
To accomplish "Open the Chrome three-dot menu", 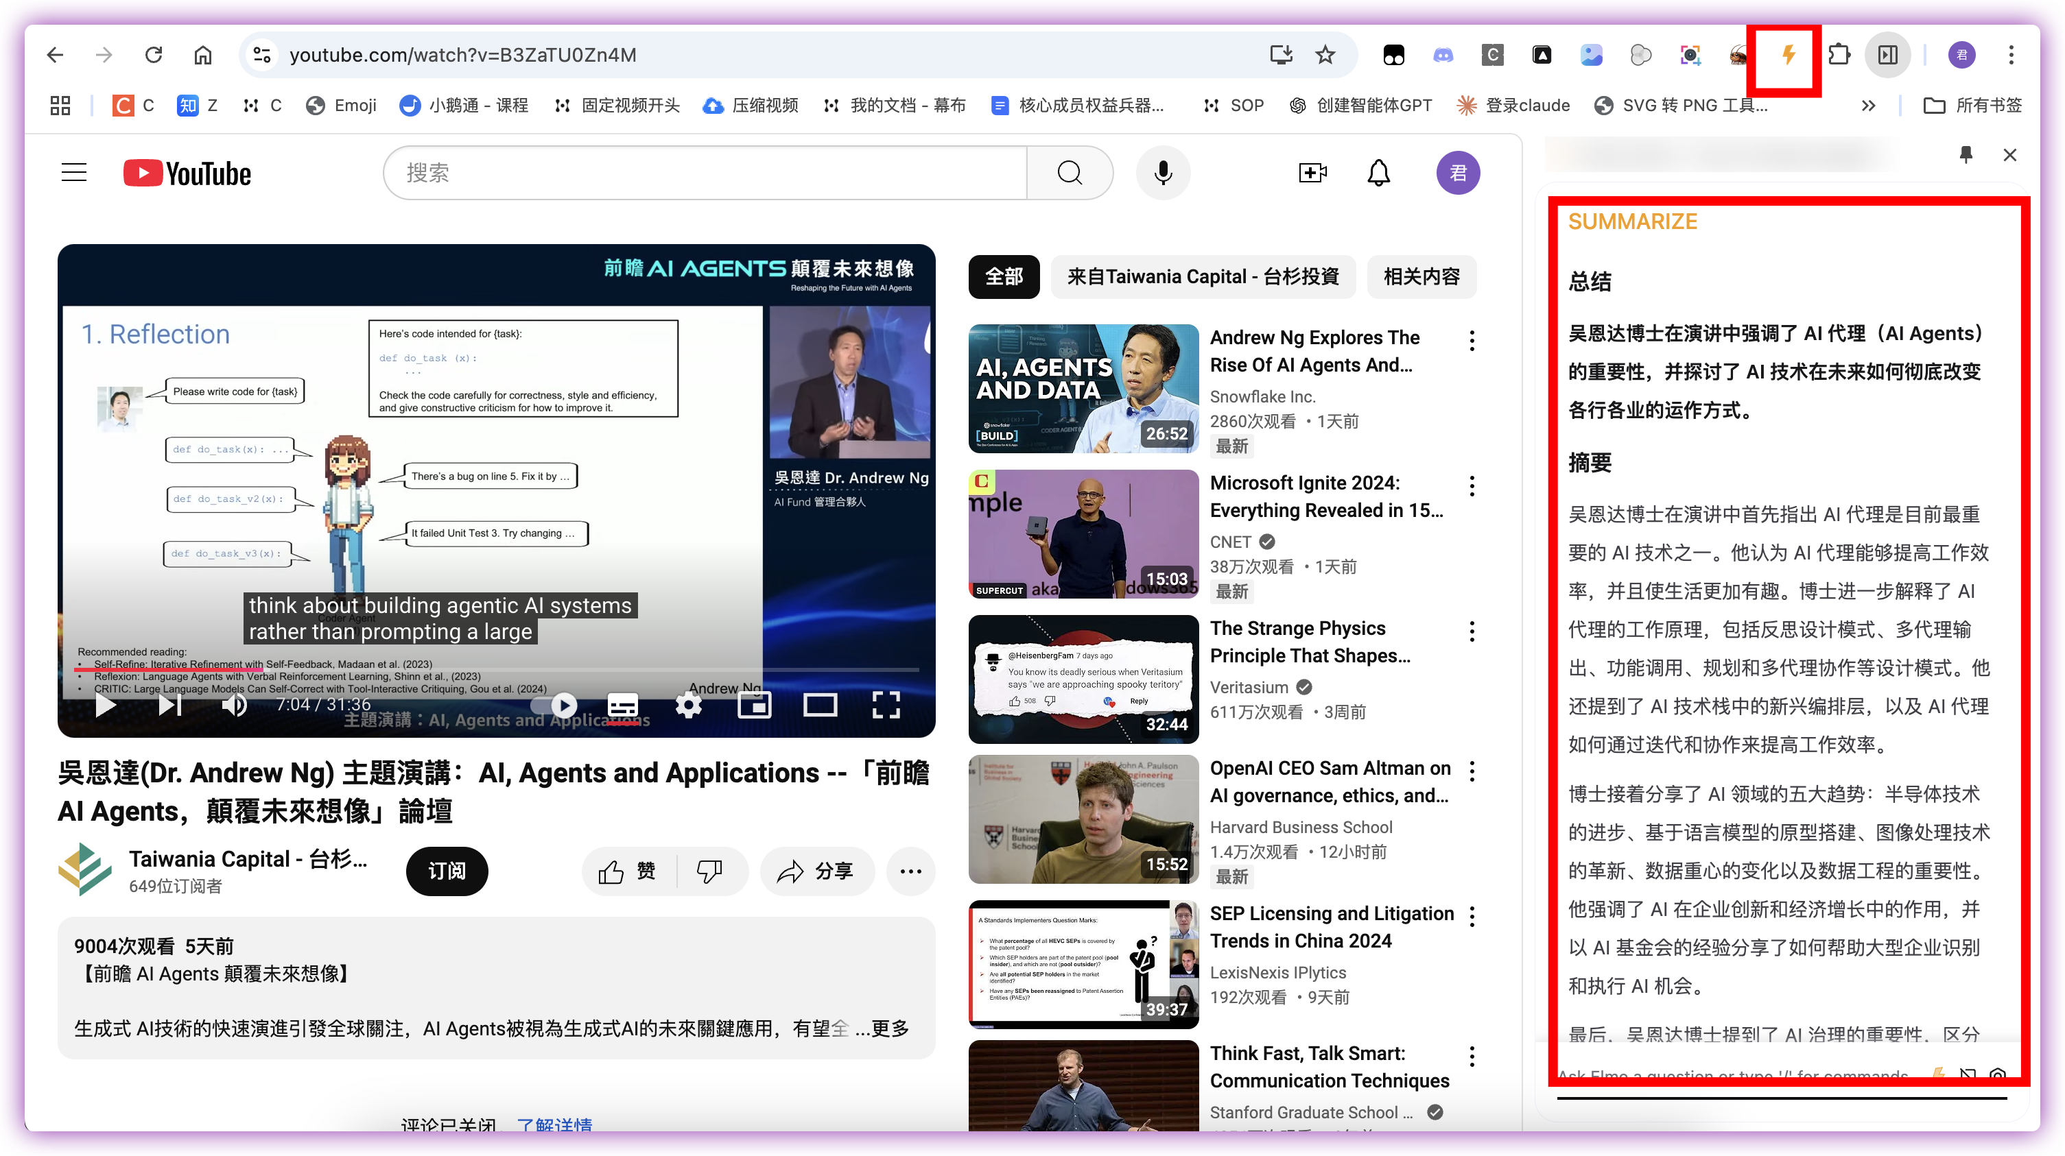I will (2011, 54).
